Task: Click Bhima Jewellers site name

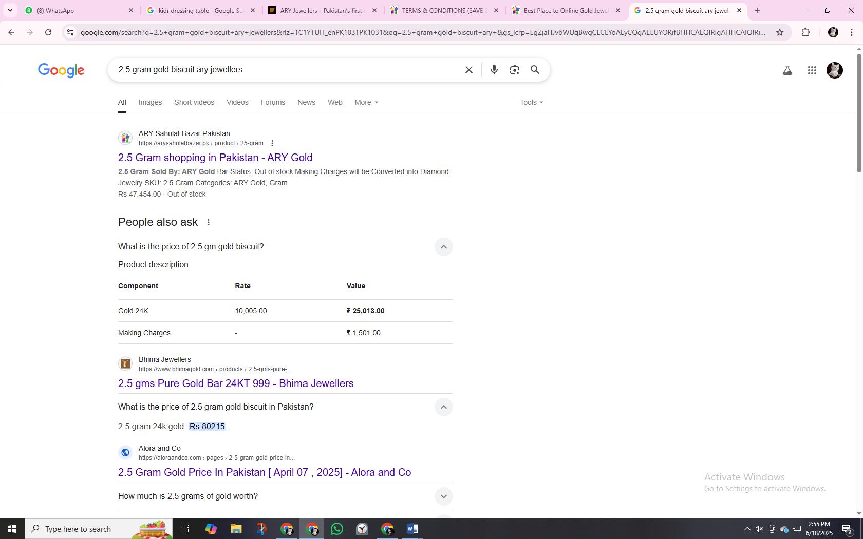Action: tap(165, 359)
